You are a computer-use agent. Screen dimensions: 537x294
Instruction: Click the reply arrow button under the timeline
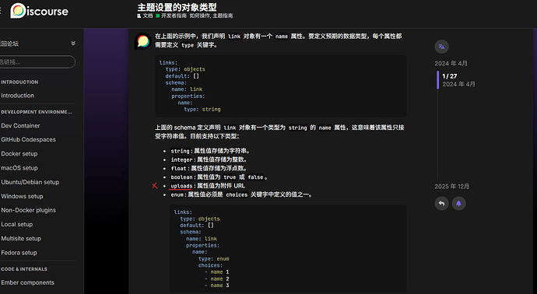pyautogui.click(x=441, y=204)
